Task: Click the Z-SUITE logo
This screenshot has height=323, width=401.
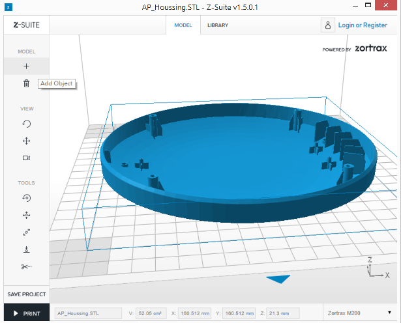Action: (27, 25)
